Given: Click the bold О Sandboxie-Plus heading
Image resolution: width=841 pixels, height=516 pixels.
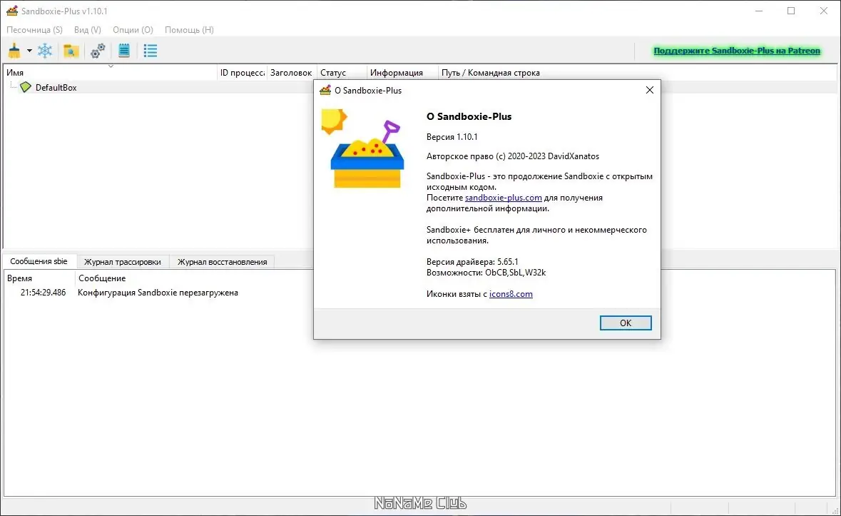Looking at the screenshot, I should (x=469, y=116).
